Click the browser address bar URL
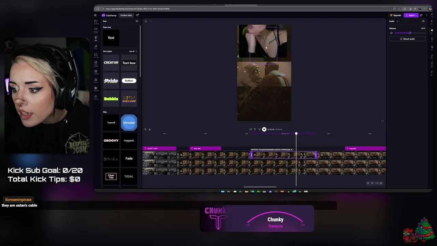Image resolution: width=437 pixels, height=246 pixels. [138, 9]
